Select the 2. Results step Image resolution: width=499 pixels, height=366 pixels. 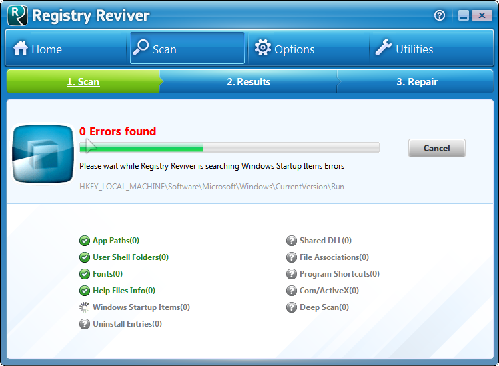point(249,82)
